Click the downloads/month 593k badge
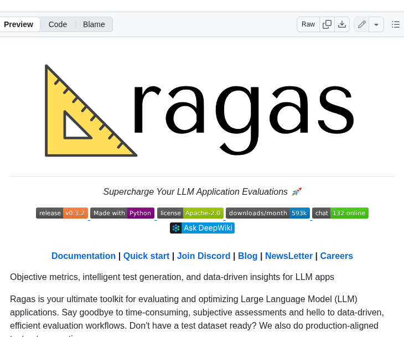The image size is (404, 337). click(268, 213)
